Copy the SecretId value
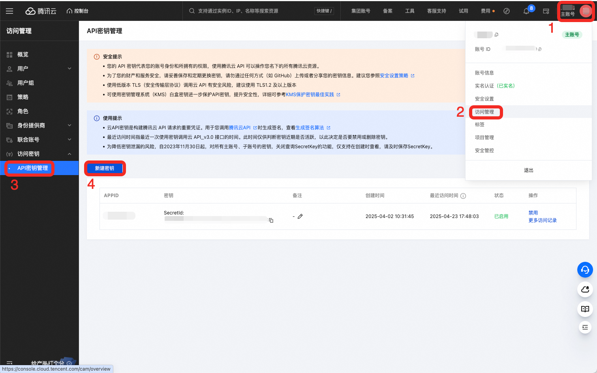Viewport: 597px width, 373px height. pyautogui.click(x=271, y=220)
